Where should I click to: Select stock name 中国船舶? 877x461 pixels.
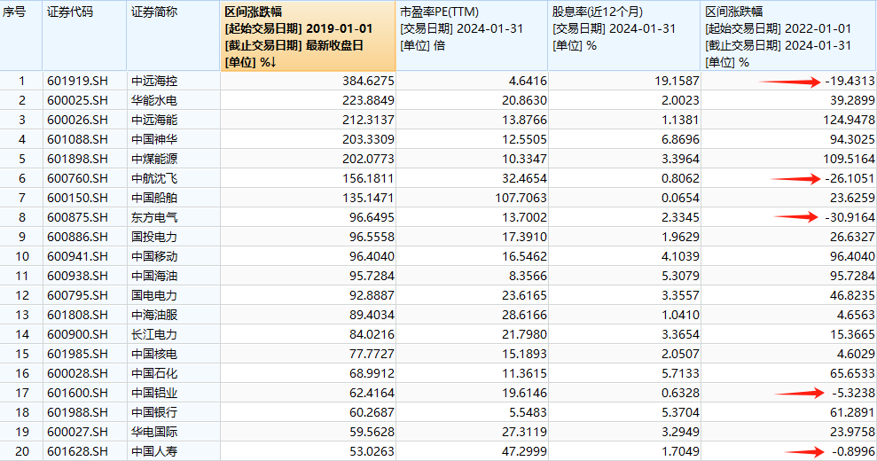(x=154, y=198)
